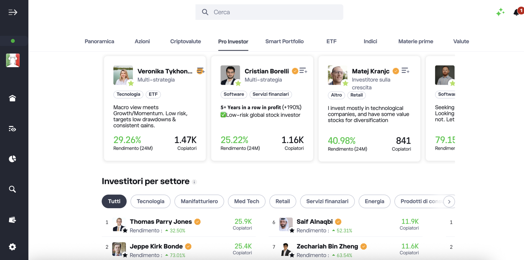This screenshot has width=524, height=260.
Task: Click the user profile avatar in the sidebar
Action: pyautogui.click(x=13, y=60)
